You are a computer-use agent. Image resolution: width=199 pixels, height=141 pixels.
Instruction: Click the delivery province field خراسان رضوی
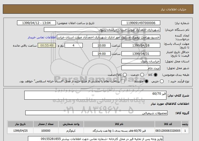coord(141,61)
